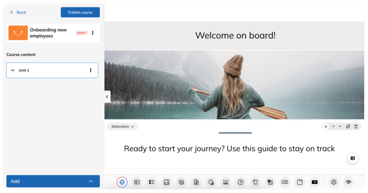Viewport: 368px width, 193px height.
Task: Open Unit 1 options menu
Action: 90,70
